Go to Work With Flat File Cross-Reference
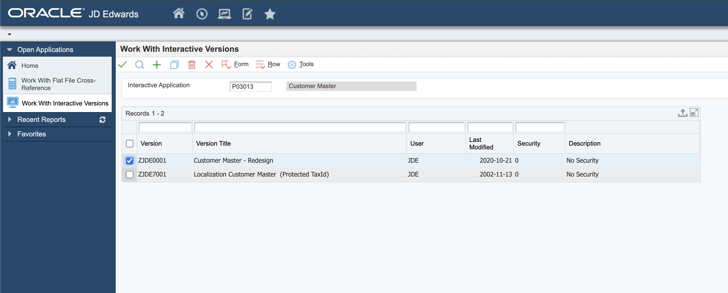 58,84
